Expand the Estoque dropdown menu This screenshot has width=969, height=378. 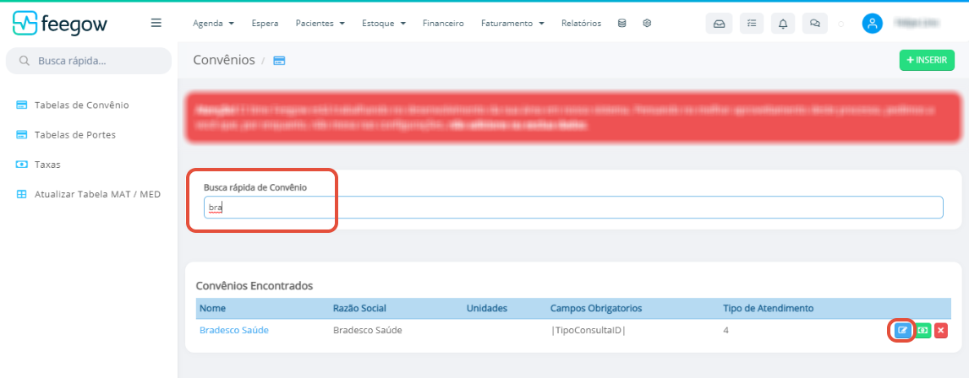tap(384, 24)
